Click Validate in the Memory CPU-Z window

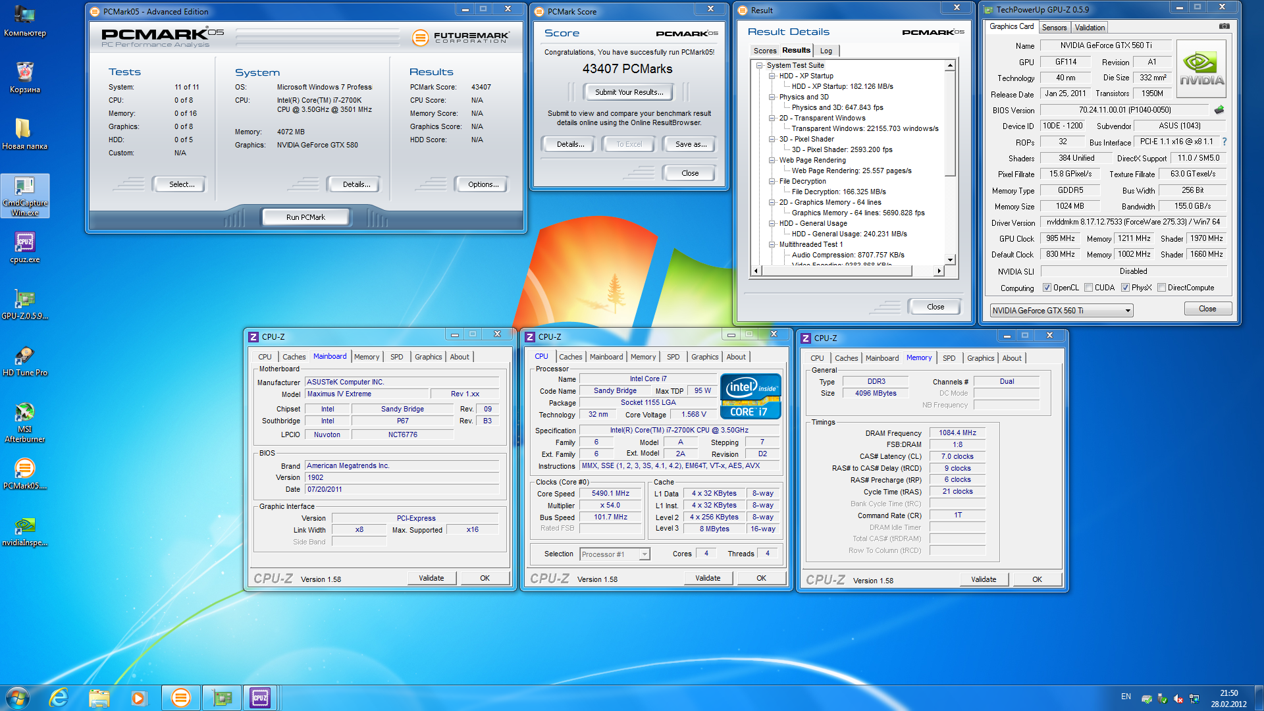983,579
